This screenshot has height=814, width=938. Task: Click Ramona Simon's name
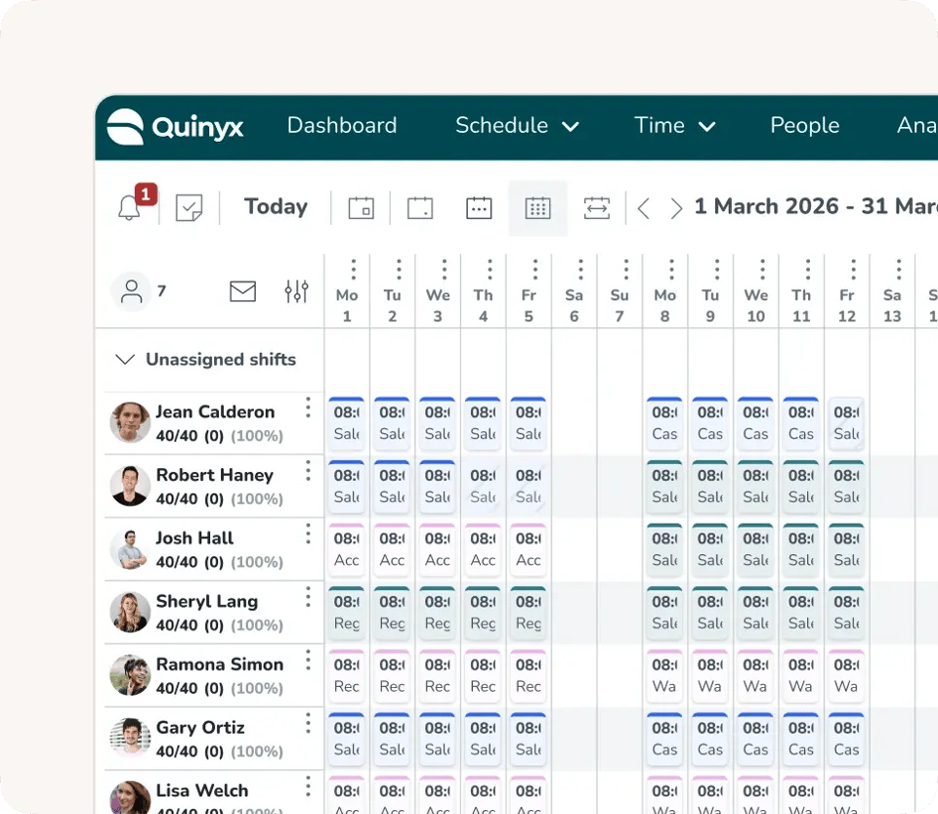[220, 664]
